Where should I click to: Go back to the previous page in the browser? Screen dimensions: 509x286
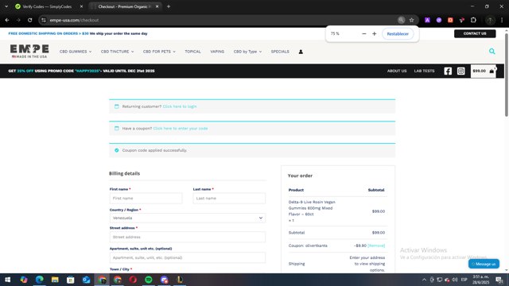click(7, 20)
